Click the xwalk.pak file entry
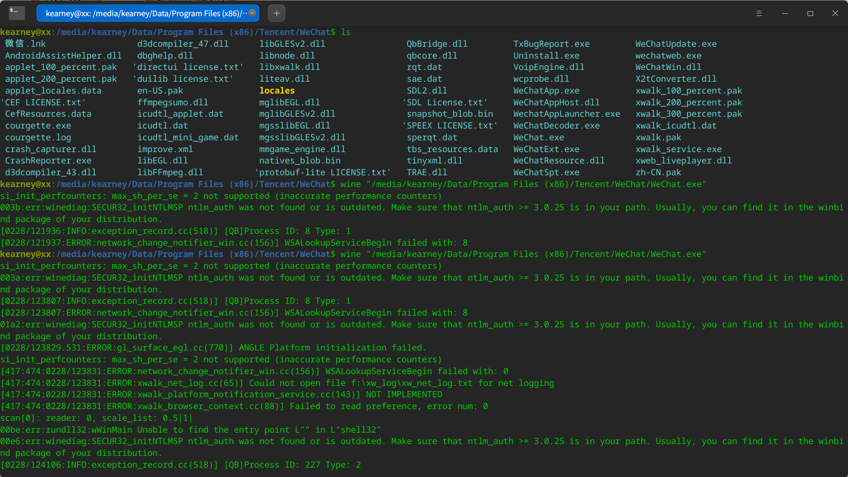The height and width of the screenshot is (477, 848). [x=658, y=137]
